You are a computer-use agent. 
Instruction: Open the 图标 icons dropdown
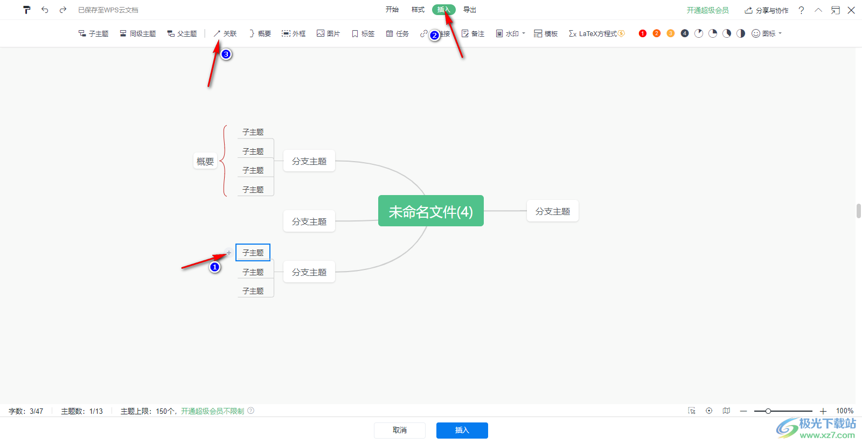(766, 33)
